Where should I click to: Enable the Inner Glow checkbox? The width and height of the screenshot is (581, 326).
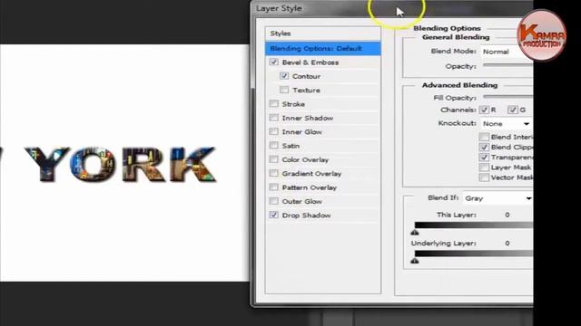[x=274, y=131]
